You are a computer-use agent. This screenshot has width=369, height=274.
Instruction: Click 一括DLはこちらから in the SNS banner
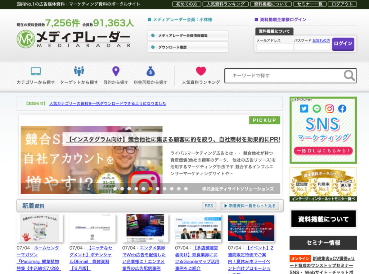point(323,151)
